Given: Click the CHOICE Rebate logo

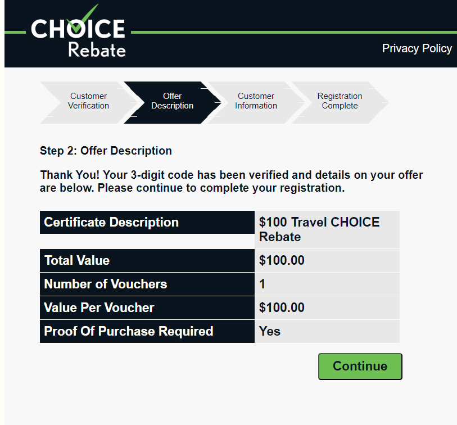Looking at the screenshot, I should tap(78, 30).
